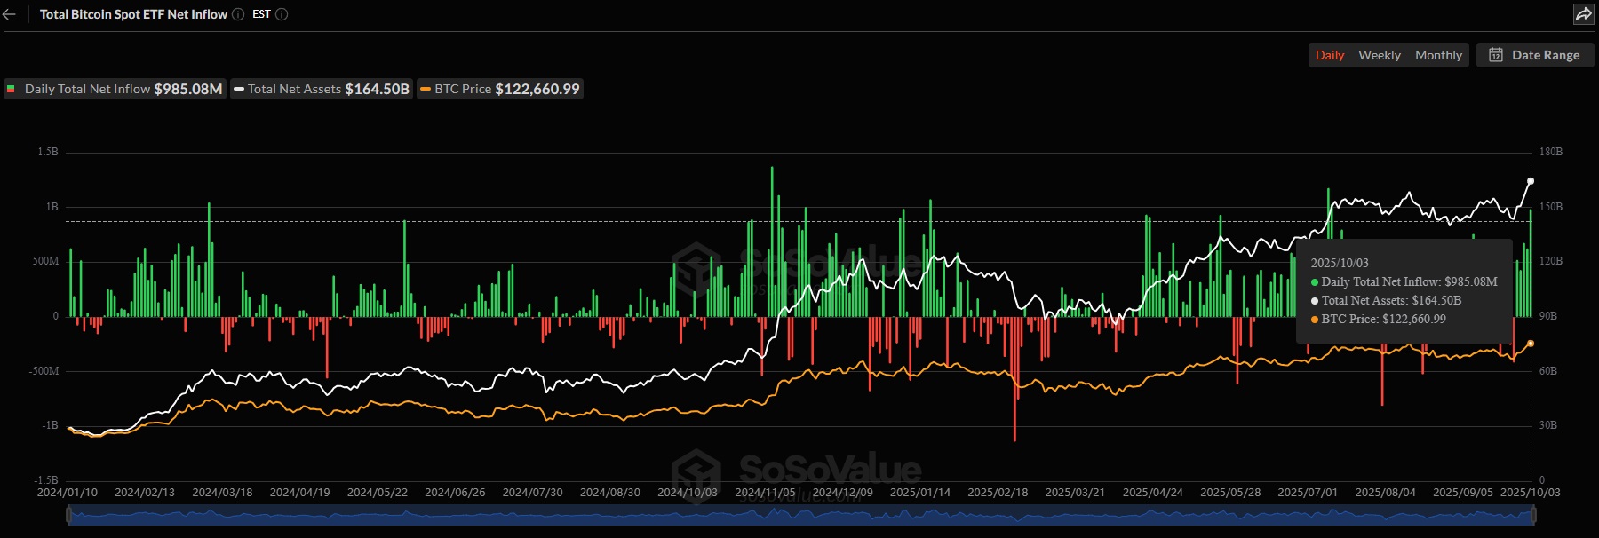
Task: Toggle the Total Net Assets line
Action: [322, 89]
